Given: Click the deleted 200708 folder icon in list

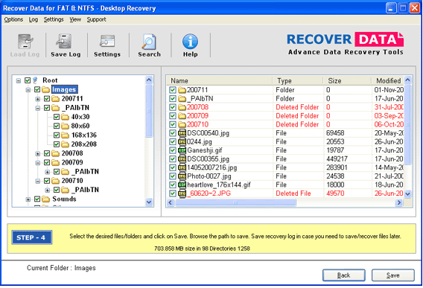Looking at the screenshot, I should pos(182,107).
